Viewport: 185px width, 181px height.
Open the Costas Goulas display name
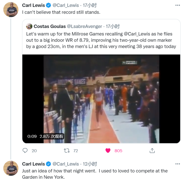tap(50, 27)
